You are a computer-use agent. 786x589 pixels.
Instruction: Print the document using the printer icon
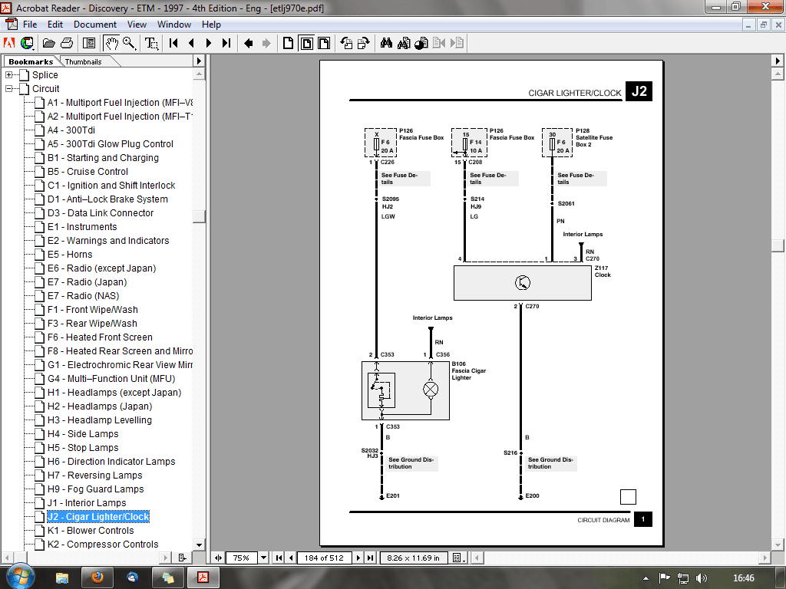tap(67, 44)
